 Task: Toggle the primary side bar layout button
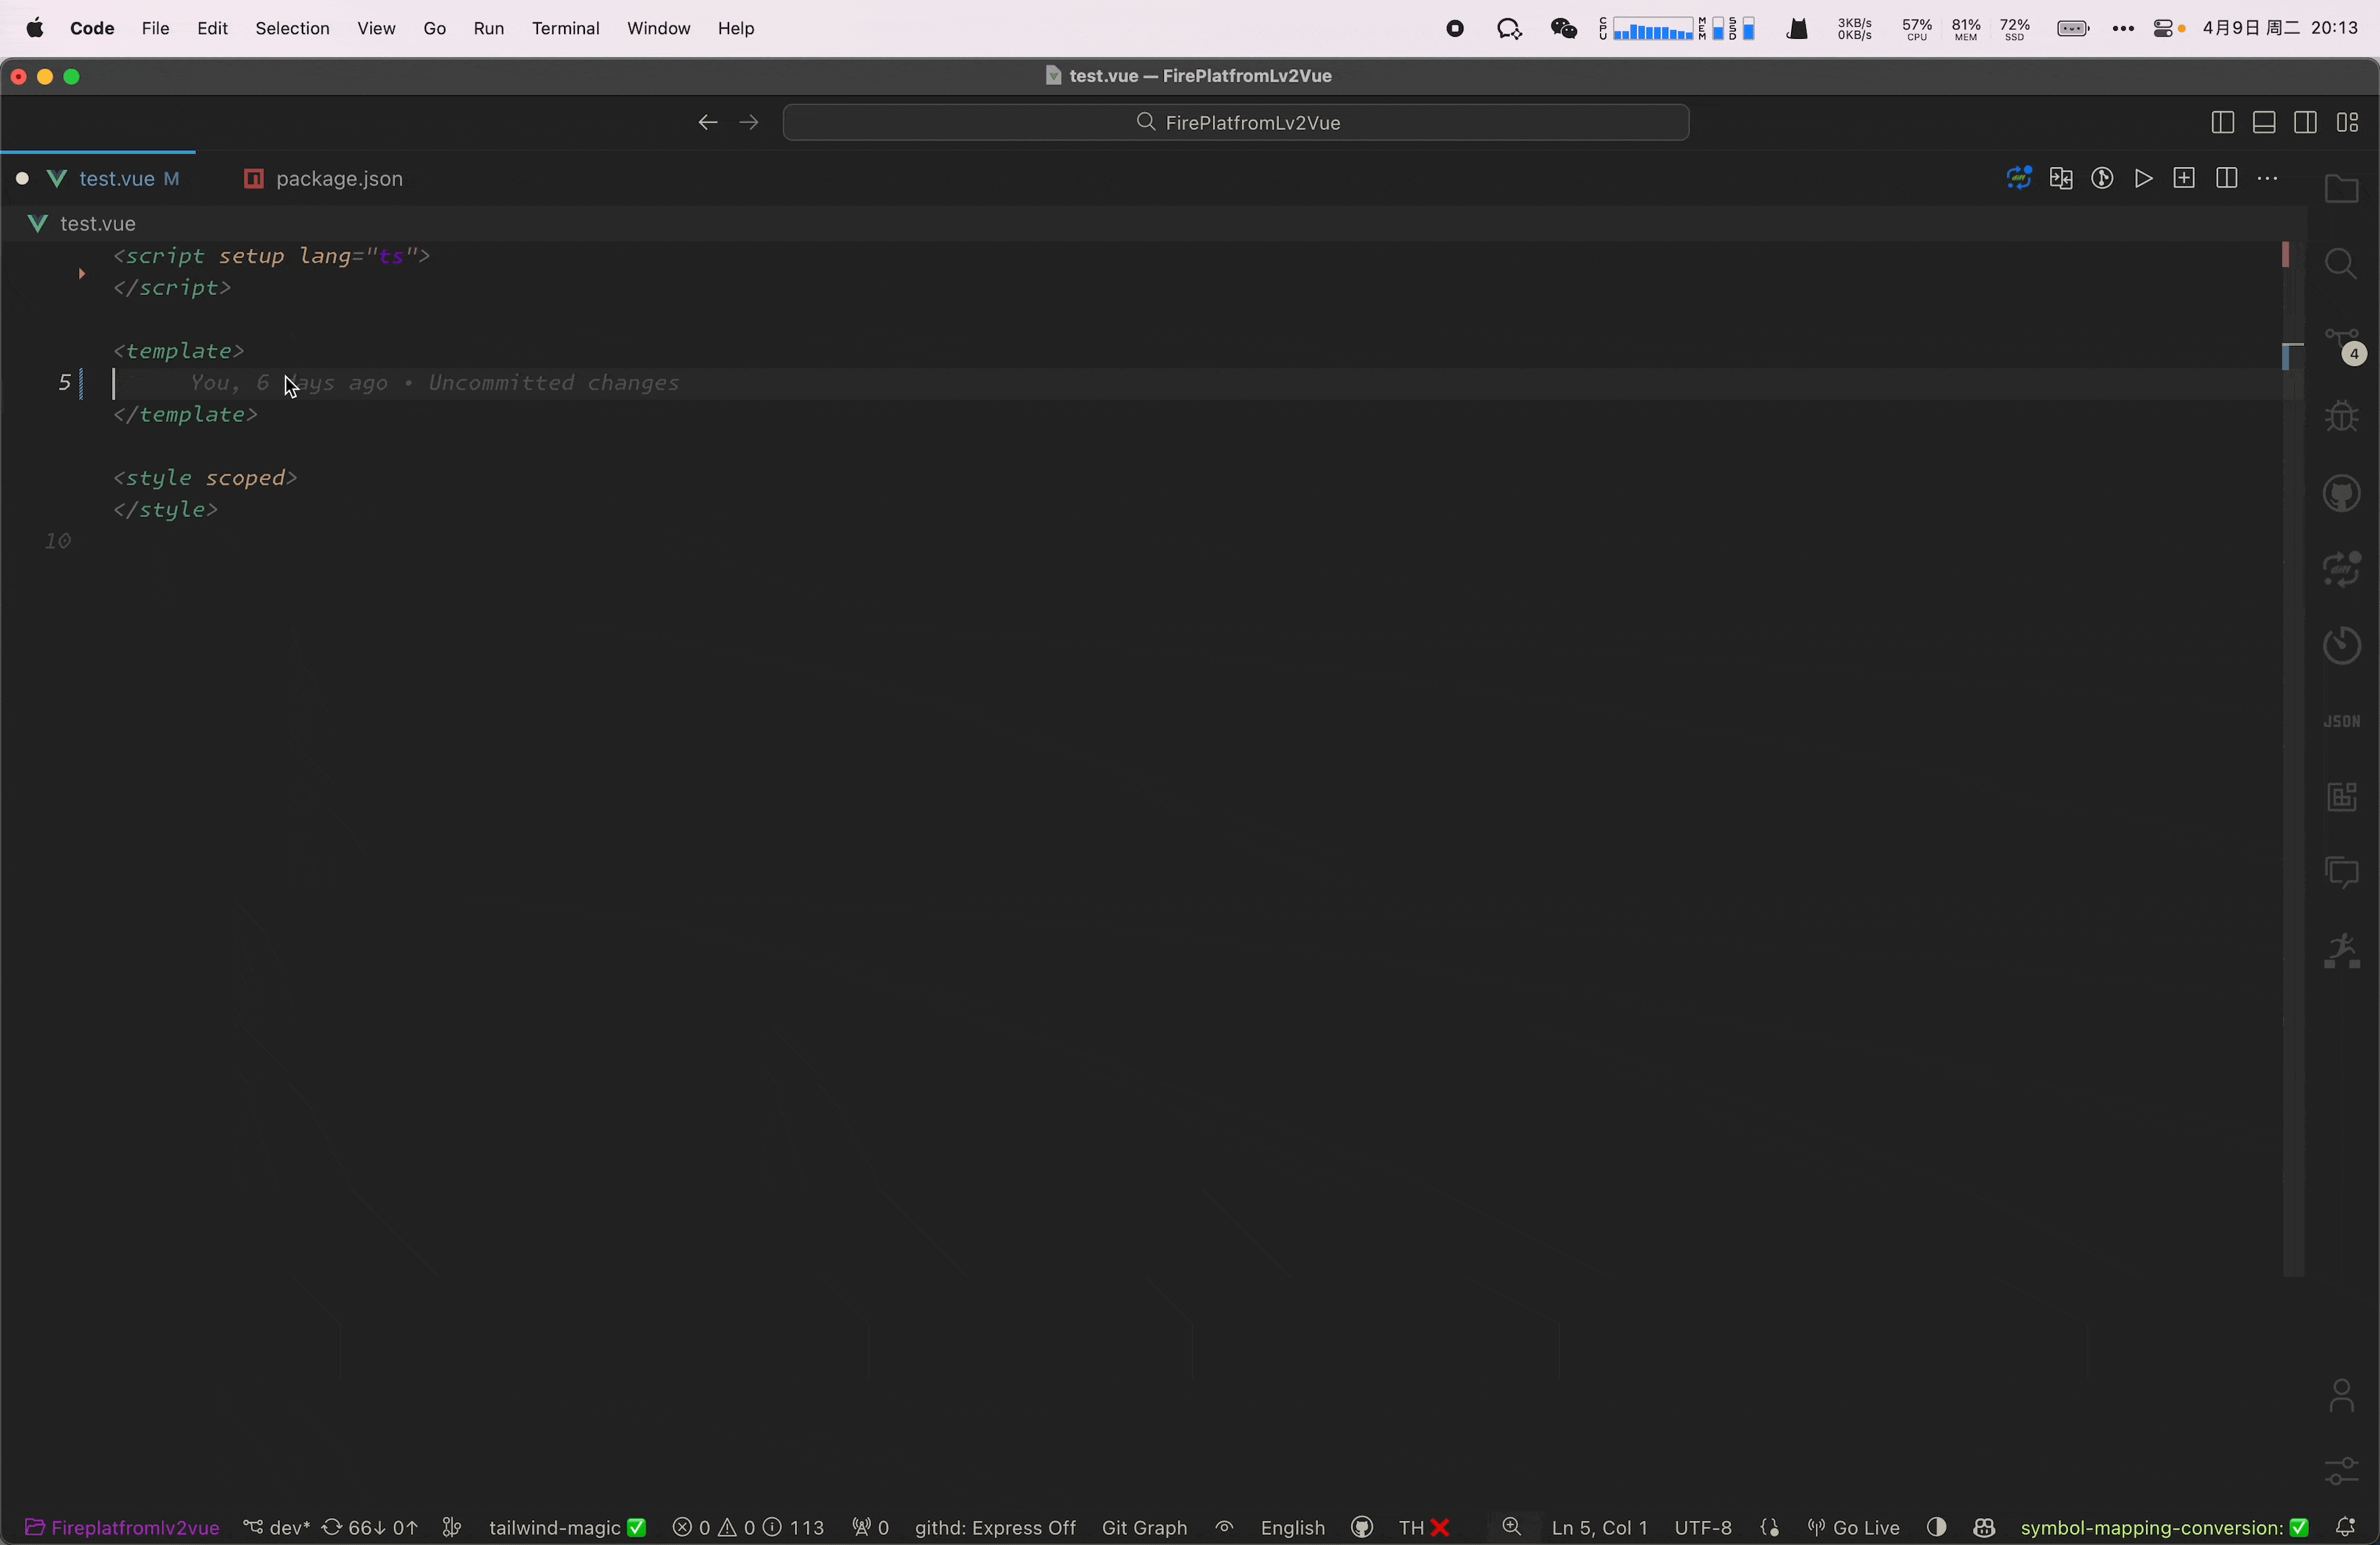click(2222, 123)
